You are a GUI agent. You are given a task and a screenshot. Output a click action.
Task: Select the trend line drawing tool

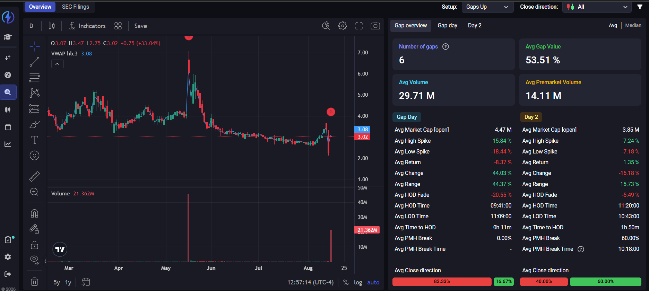[34, 62]
